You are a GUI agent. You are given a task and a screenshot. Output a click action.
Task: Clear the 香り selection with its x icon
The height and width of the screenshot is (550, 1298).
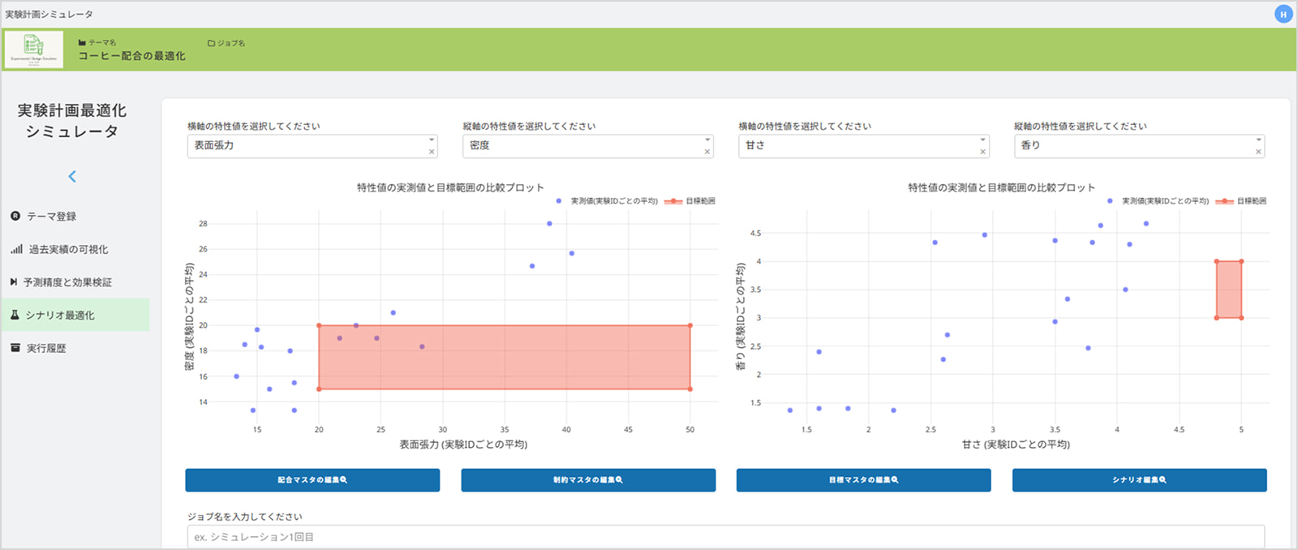[1258, 152]
